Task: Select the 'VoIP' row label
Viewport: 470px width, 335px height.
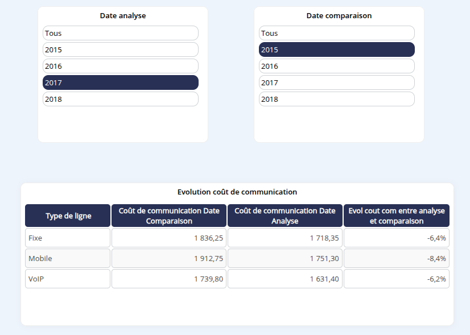Action: tap(68, 279)
